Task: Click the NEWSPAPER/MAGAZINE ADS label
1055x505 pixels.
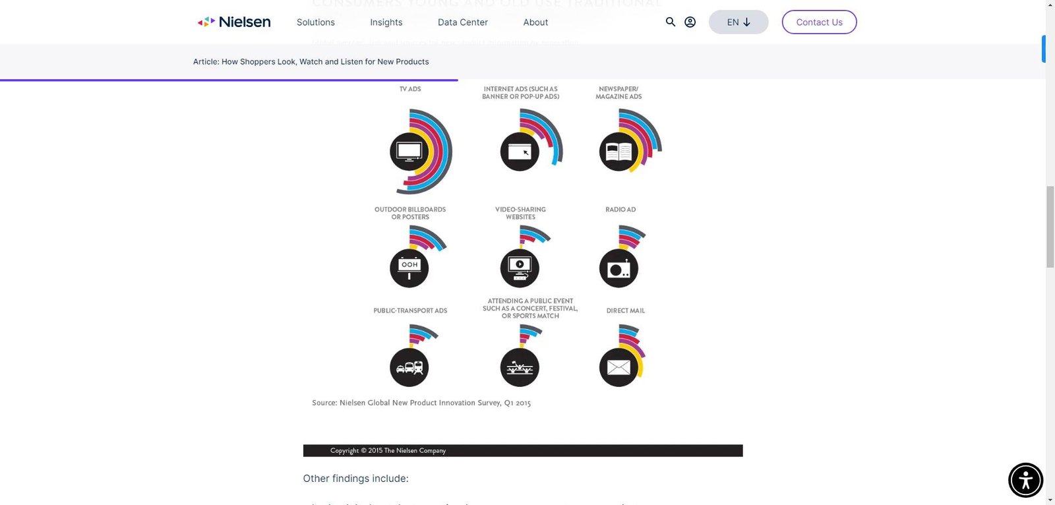Action: (618, 93)
